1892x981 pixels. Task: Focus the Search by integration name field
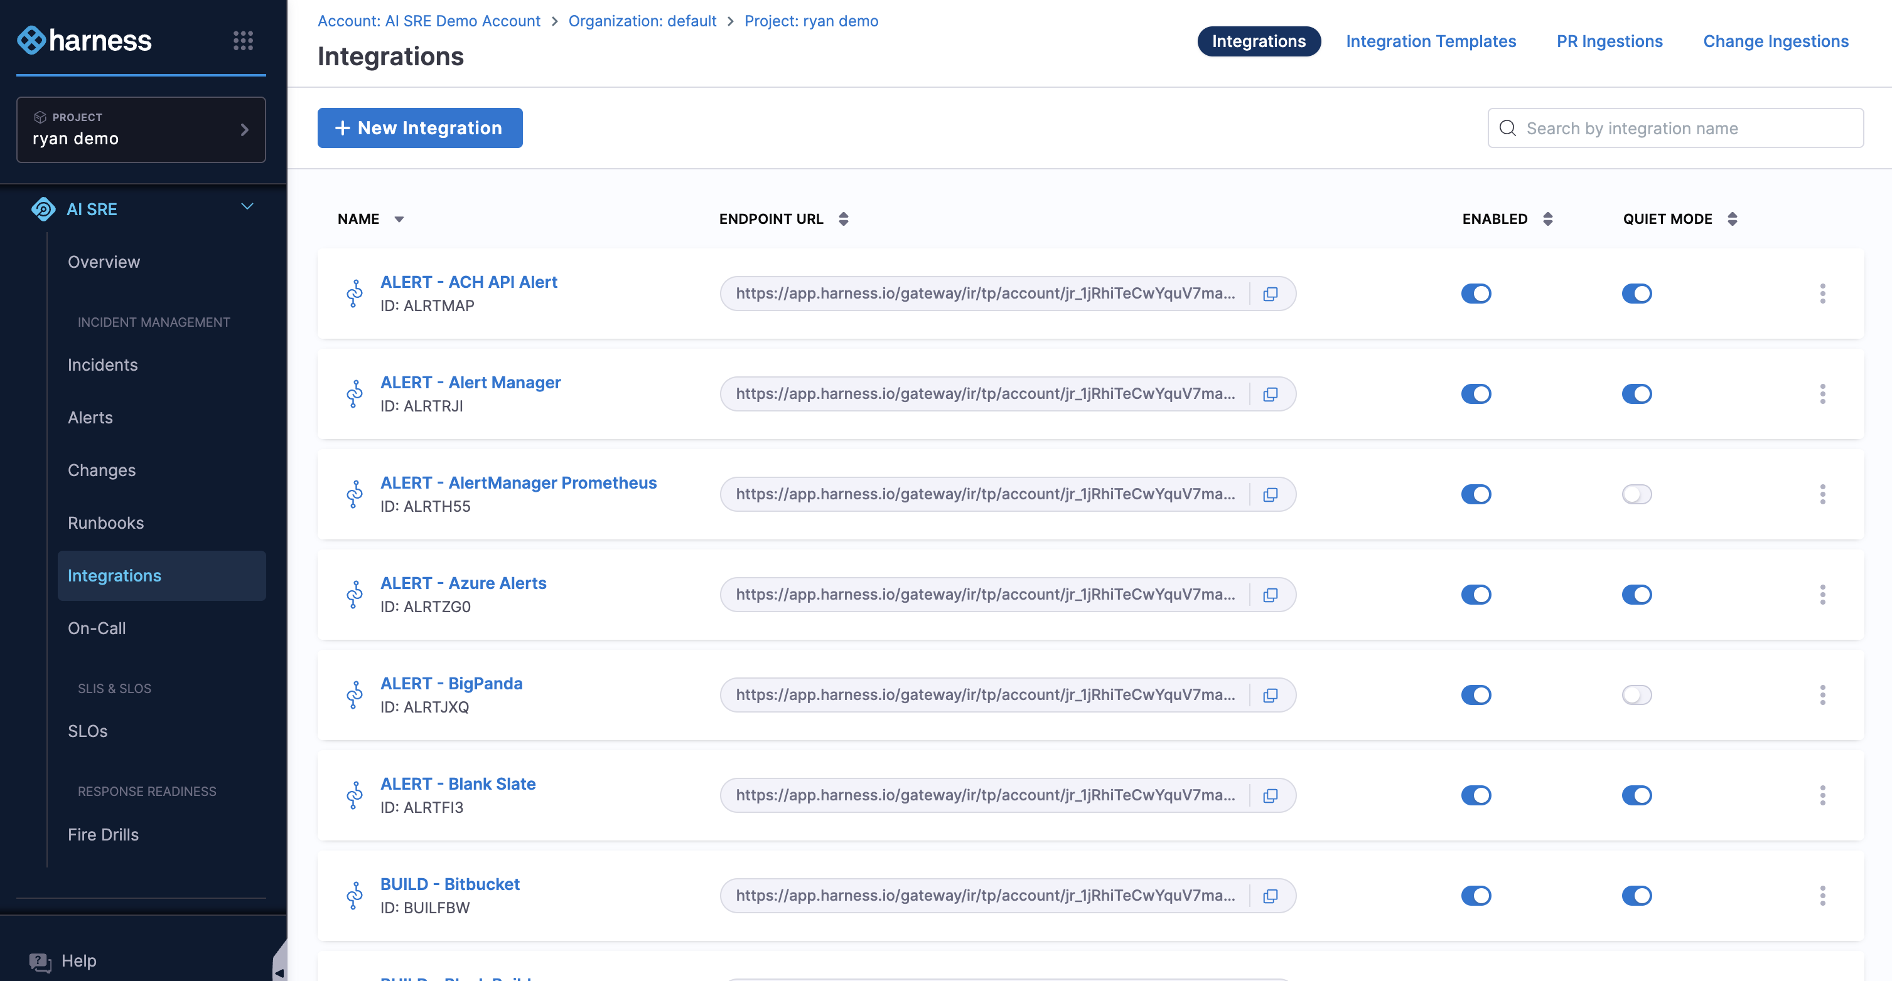click(1675, 129)
